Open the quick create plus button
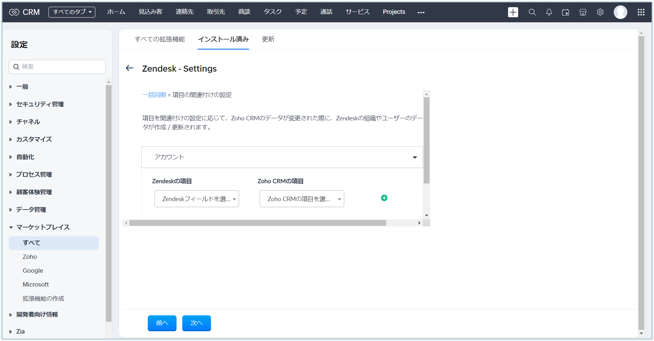Image resolution: width=654 pixels, height=341 pixels. 513,12
